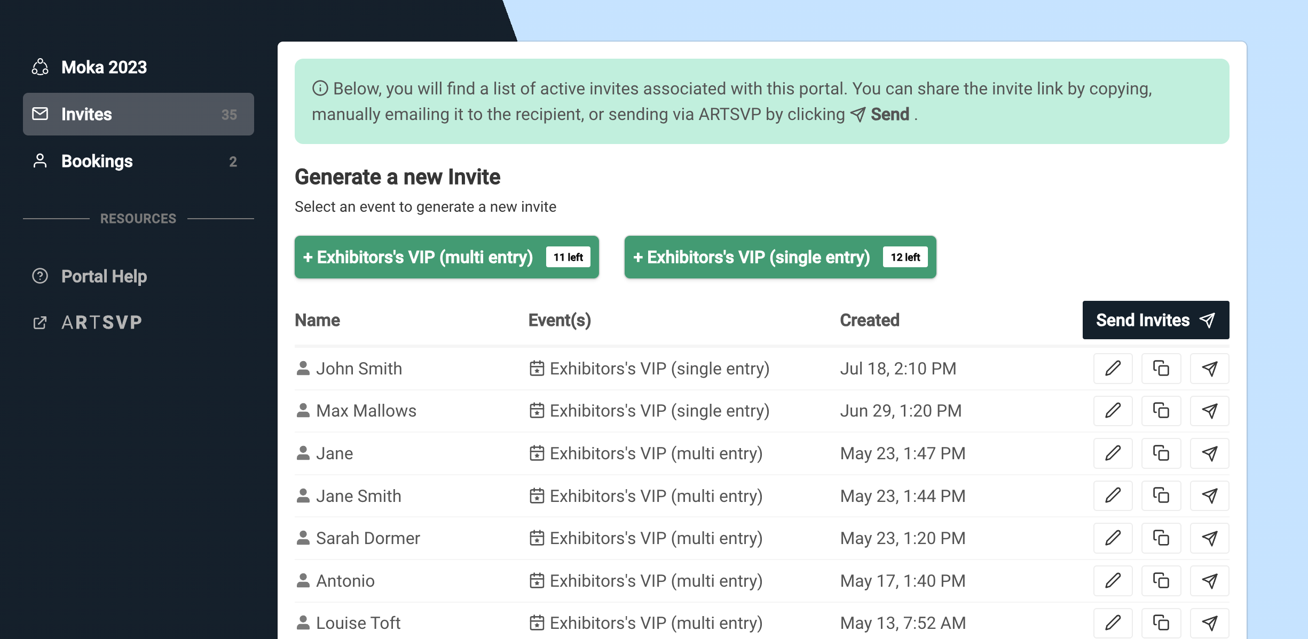Click the send icon for John Smith
Image resolution: width=1308 pixels, height=639 pixels.
tap(1209, 369)
